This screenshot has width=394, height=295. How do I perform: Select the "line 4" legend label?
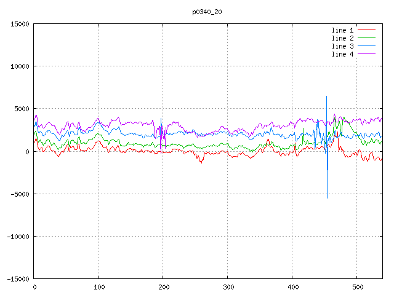coord(342,54)
